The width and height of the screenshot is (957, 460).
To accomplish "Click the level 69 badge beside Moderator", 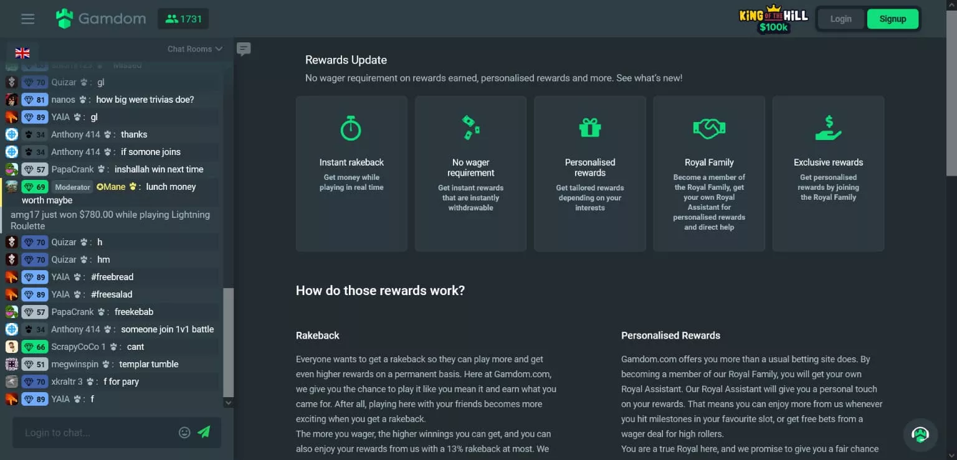I will click(x=35, y=187).
